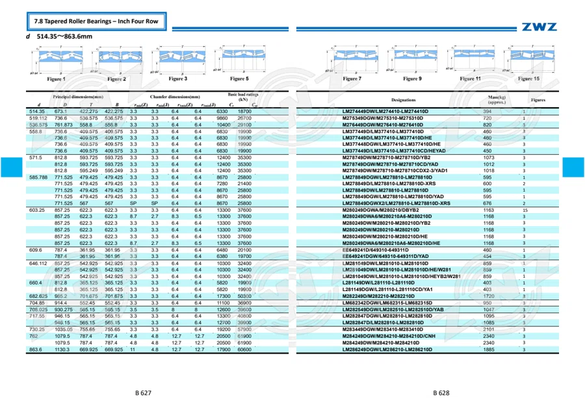Viewport: 585px width, 414px height.
Task: Click designation 'M278749DW/M278710-M278710D/YB2'
Action: point(387,158)
